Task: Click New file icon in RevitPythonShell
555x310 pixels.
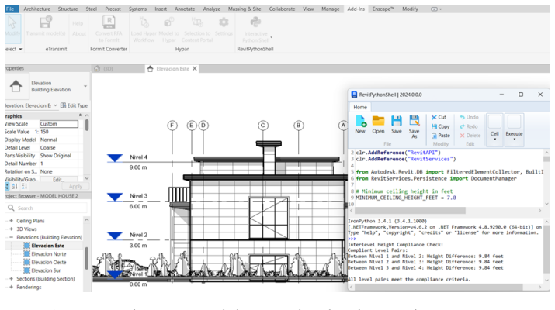Action: tap(360, 121)
